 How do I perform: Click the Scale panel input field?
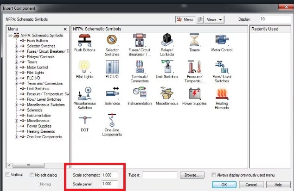pyautogui.click(x=110, y=184)
